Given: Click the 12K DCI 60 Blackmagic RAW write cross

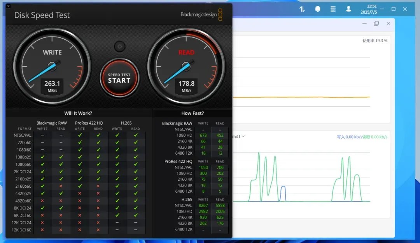Looking at the screenshot, I should pyautogui.click(x=42, y=230).
